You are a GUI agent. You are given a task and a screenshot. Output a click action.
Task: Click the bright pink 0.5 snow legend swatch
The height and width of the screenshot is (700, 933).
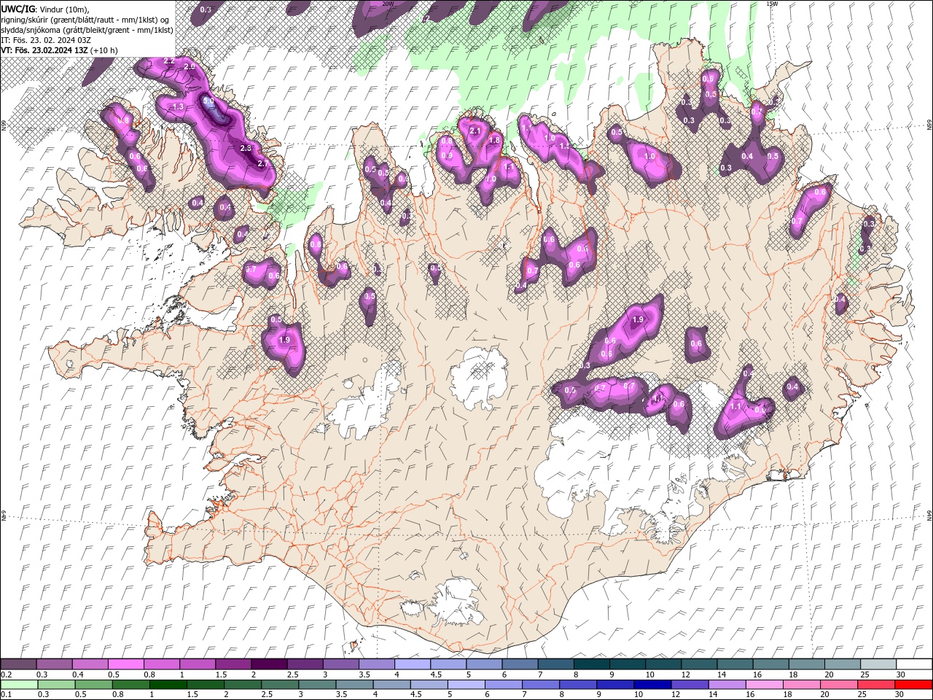tap(125, 664)
